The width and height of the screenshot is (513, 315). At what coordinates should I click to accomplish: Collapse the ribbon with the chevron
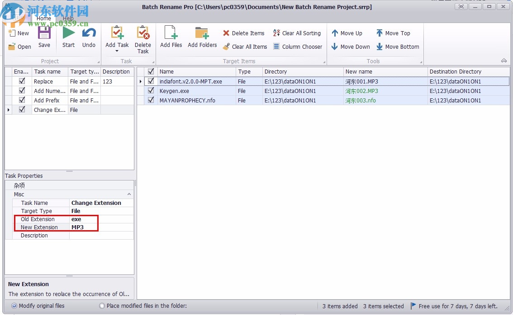click(x=504, y=61)
